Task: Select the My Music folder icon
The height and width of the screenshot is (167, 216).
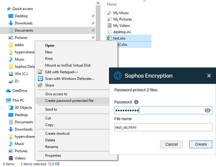Action: [x=109, y=13]
